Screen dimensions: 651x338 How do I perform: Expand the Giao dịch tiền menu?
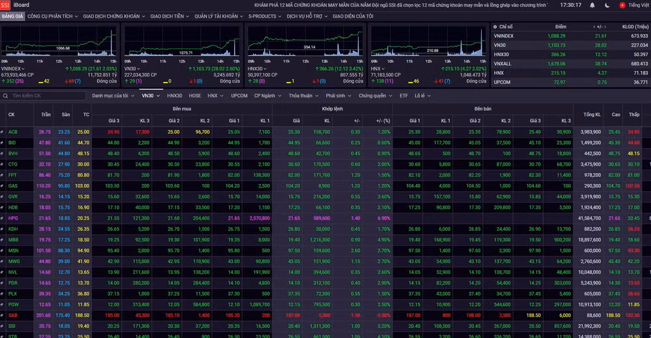[169, 16]
